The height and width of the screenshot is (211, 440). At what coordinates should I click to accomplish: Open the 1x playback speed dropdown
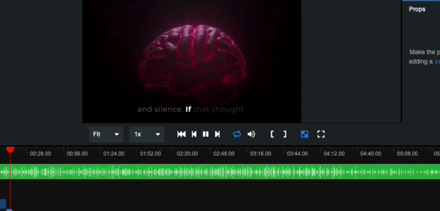click(x=146, y=134)
